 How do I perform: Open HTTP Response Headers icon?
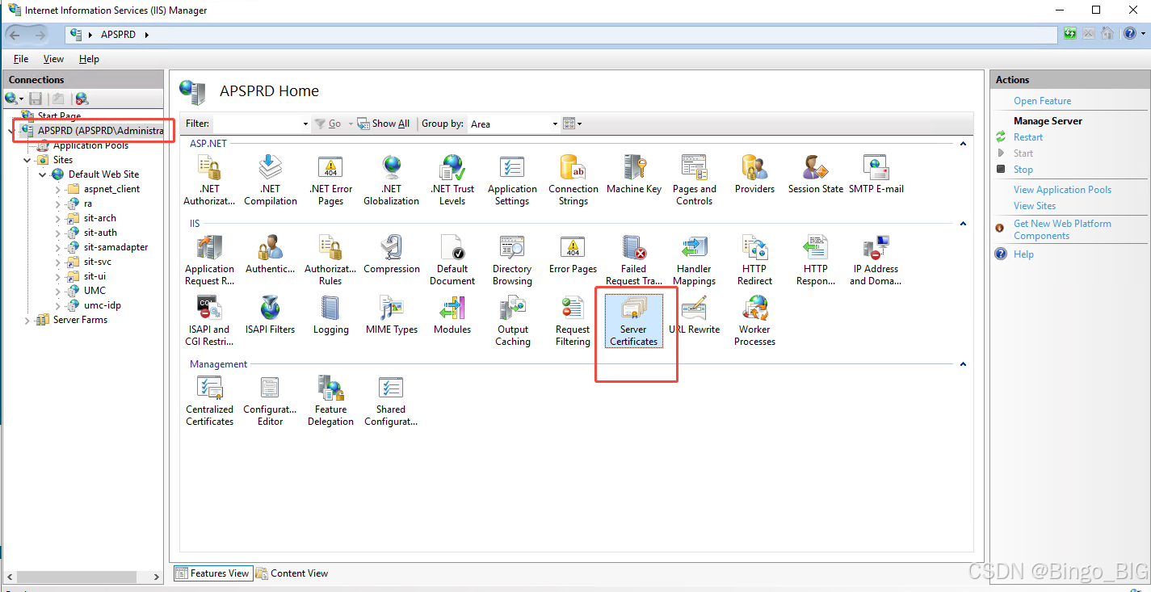[816, 260]
